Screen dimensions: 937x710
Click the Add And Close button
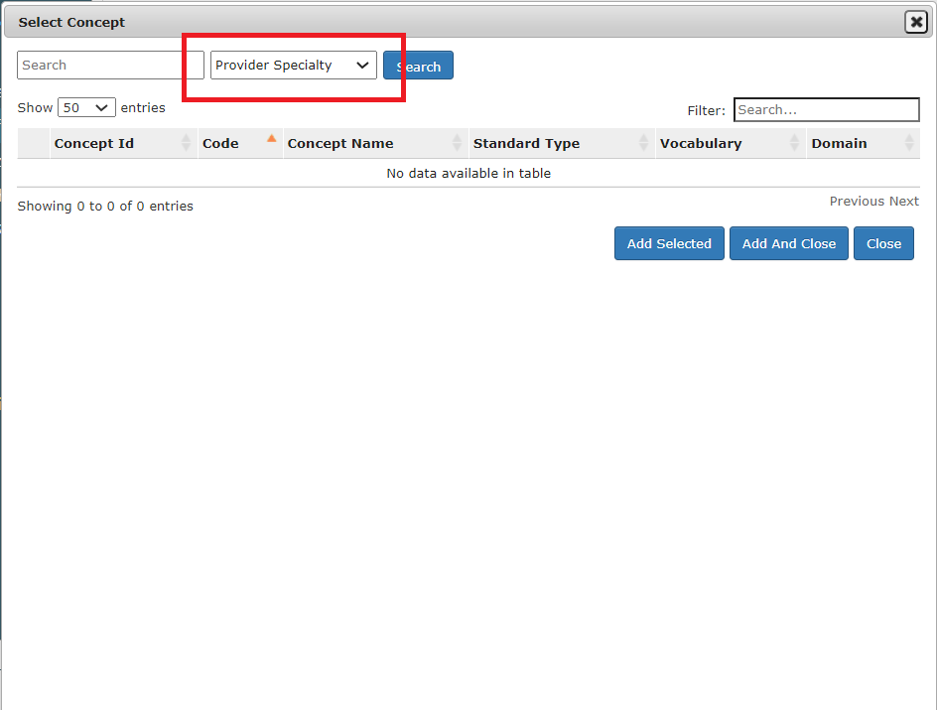click(x=789, y=243)
